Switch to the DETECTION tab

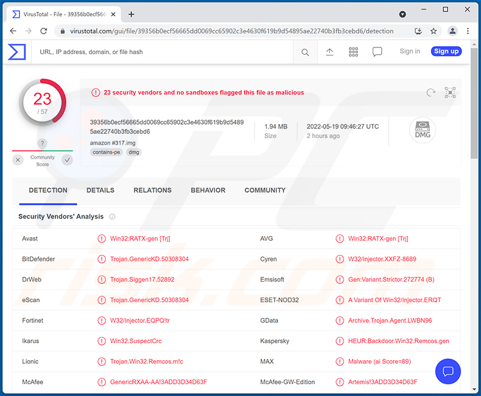48,190
